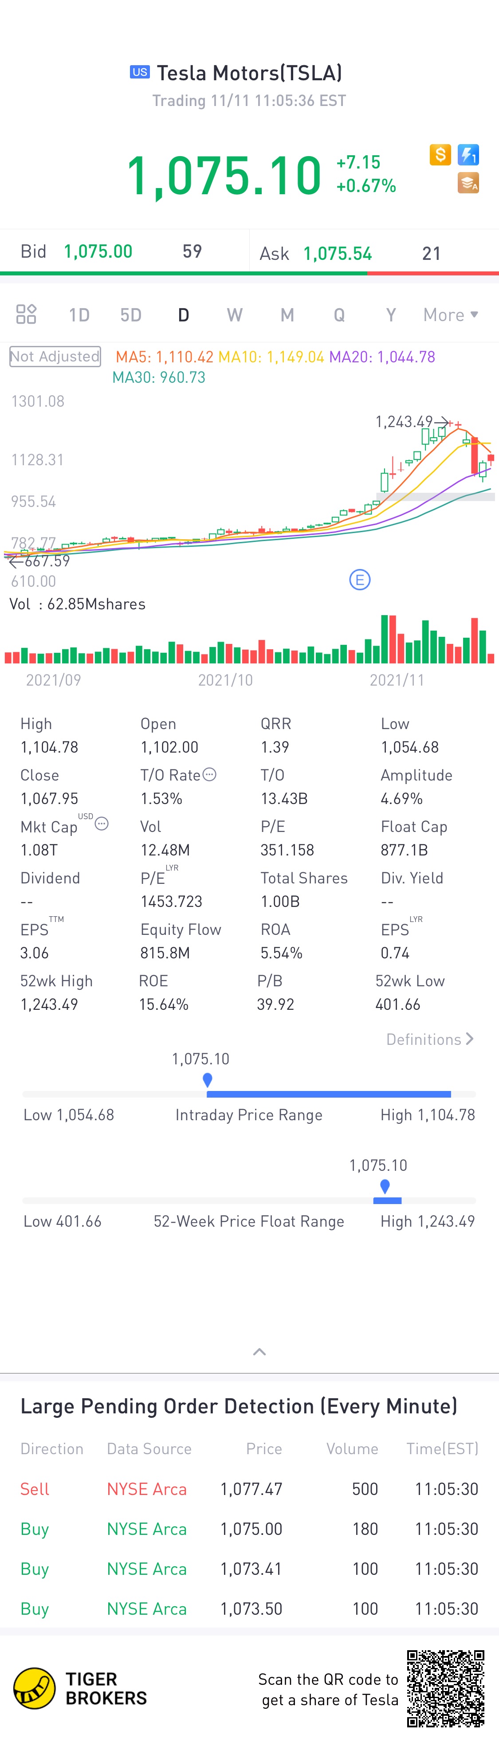Tap the P/E value 351.158
The image size is (499, 1742).
click(x=287, y=850)
